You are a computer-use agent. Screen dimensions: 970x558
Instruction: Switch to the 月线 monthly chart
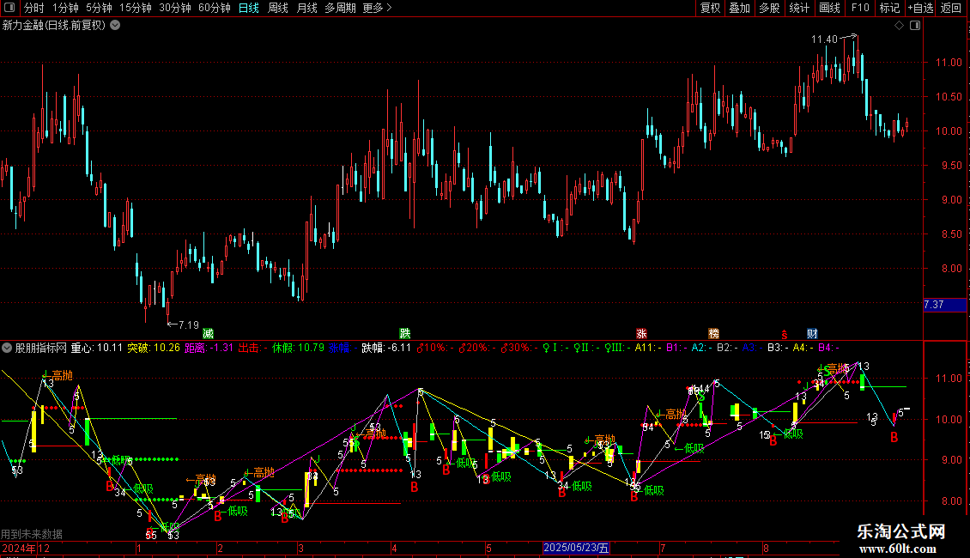coord(306,8)
